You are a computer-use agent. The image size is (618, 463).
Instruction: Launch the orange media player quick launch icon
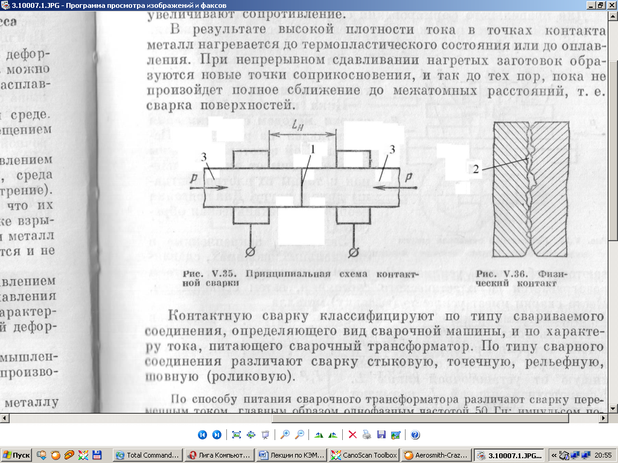tap(56, 455)
